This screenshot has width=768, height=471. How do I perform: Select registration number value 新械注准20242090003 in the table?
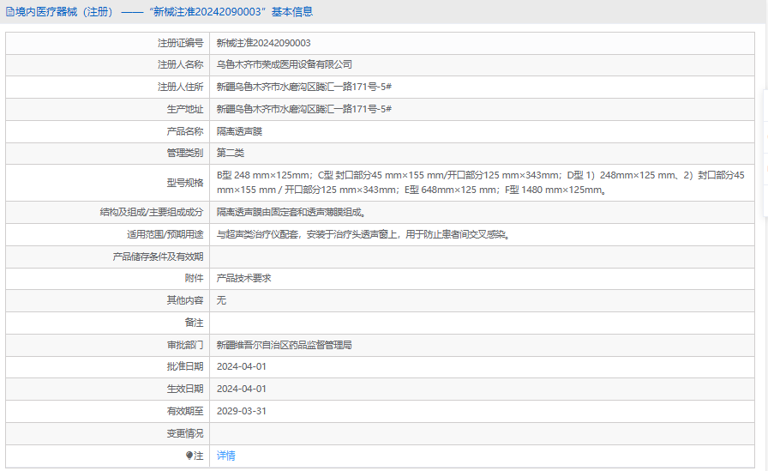click(263, 43)
